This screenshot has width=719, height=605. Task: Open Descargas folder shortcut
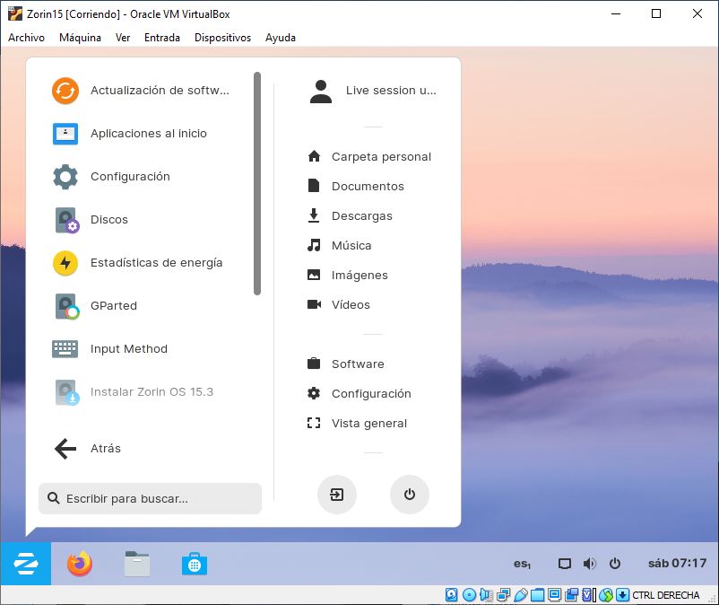coord(361,216)
